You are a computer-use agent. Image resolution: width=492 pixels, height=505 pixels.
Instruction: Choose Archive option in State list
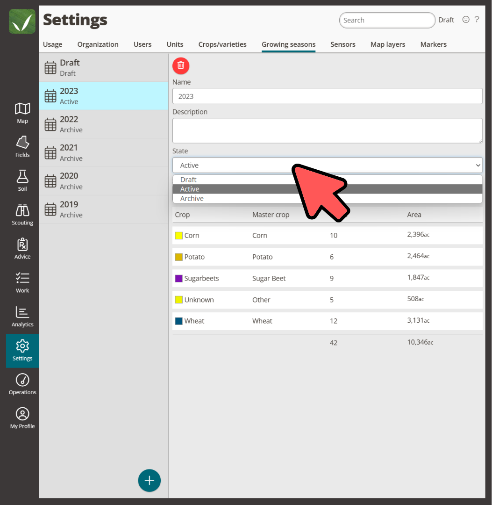pyautogui.click(x=327, y=198)
